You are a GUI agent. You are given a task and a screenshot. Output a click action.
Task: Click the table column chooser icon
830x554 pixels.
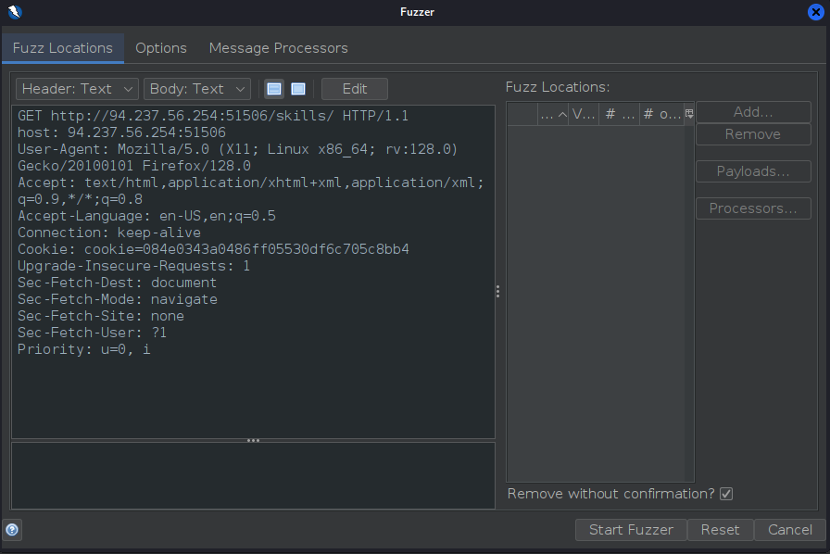(689, 114)
